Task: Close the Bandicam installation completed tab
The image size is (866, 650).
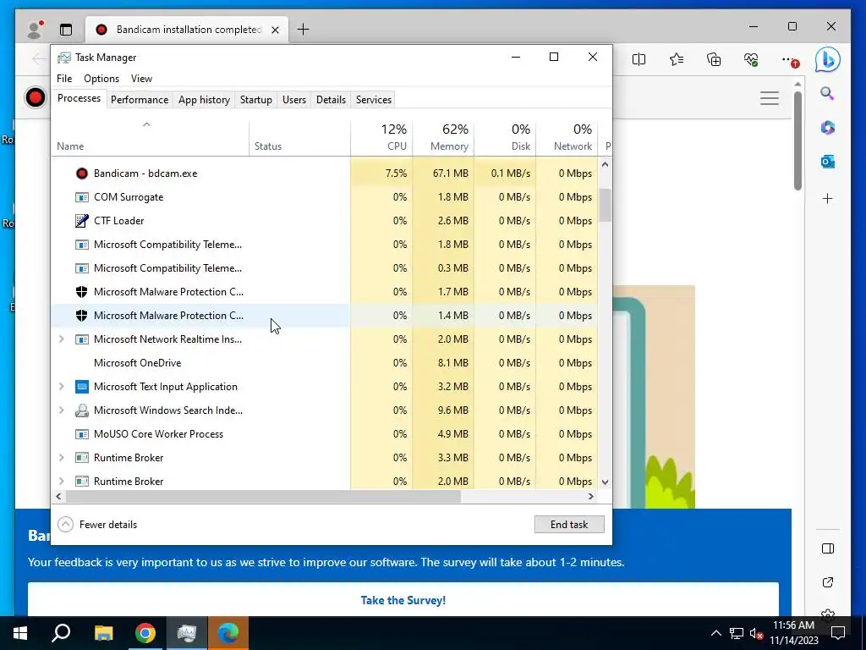Action: tap(275, 30)
